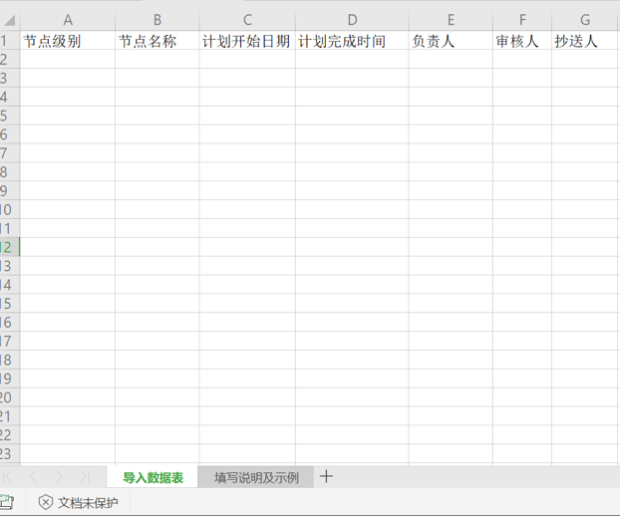620x516 pixels.
Task: Go to first sheet navigation arrow
Action: [x=8, y=477]
